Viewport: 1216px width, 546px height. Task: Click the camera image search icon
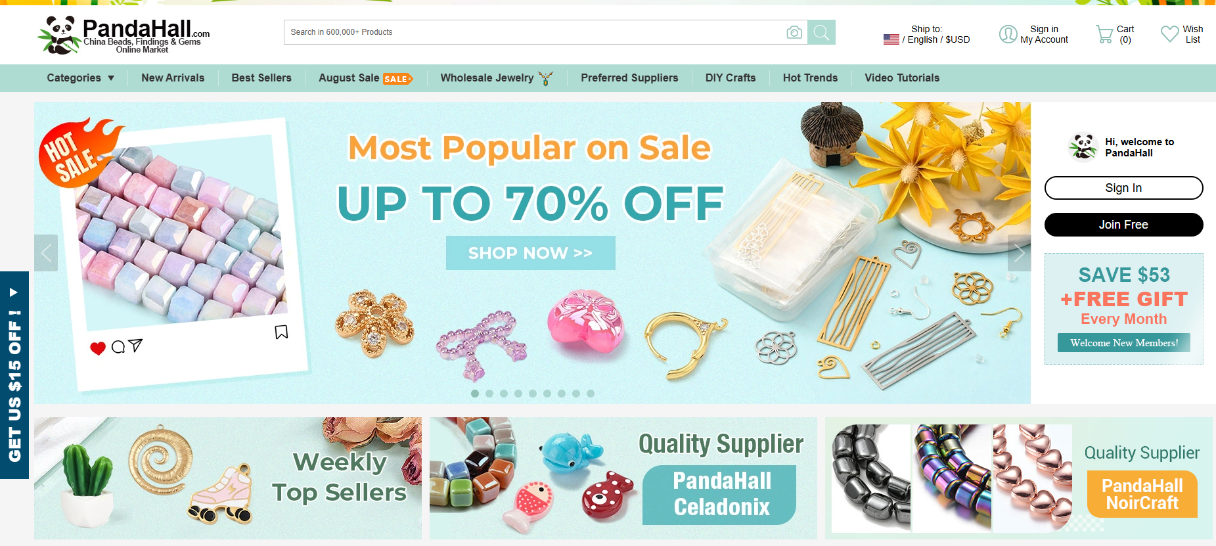point(794,32)
